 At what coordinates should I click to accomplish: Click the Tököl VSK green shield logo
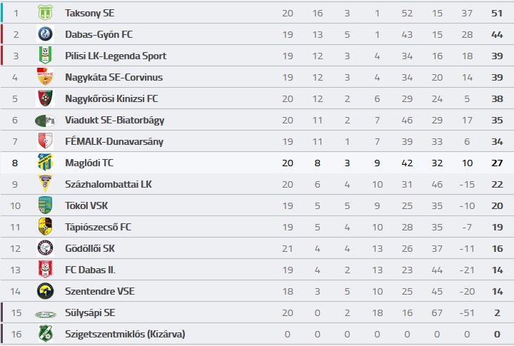45,205
